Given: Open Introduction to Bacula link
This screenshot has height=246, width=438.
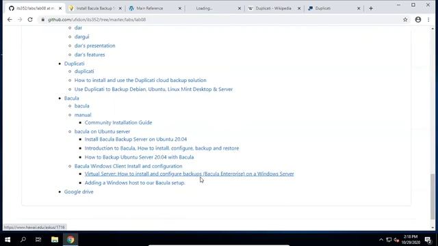Looking at the screenshot, I should coord(162,148).
